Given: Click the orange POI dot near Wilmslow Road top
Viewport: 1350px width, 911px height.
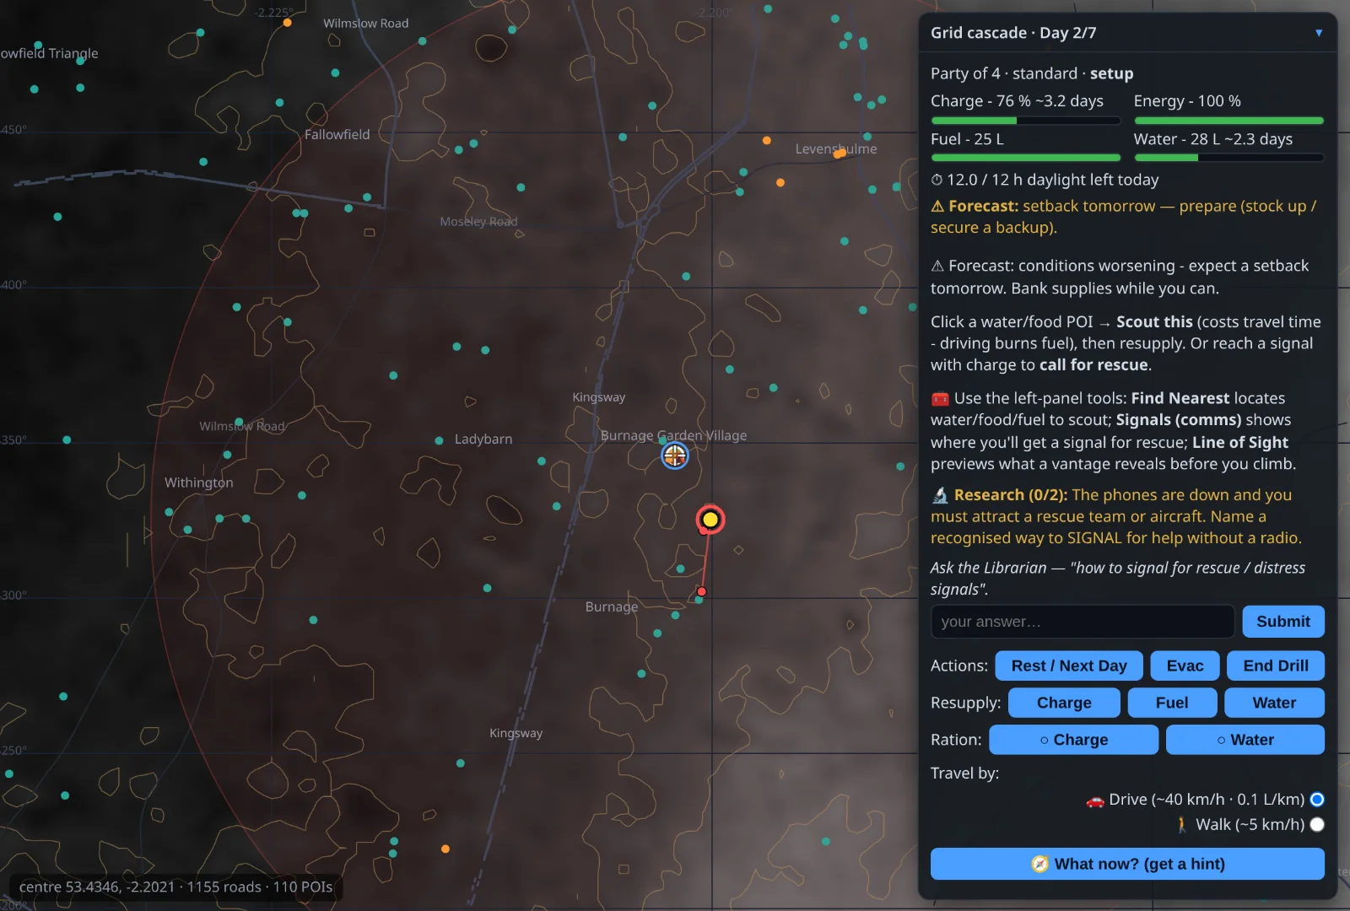Looking at the screenshot, I should click(x=288, y=23).
